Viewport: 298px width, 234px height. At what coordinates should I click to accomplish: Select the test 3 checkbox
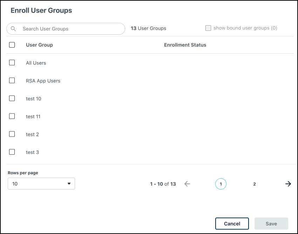[12, 152]
